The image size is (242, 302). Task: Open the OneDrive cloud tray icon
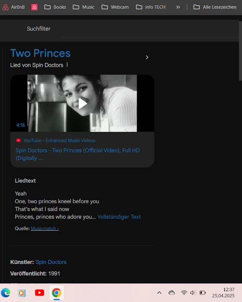click(171, 293)
